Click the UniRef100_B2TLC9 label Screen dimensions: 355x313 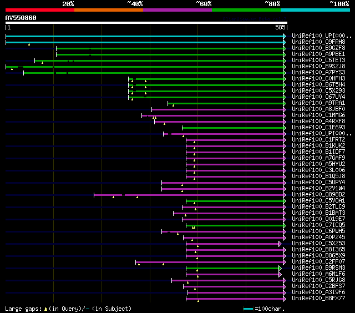pyautogui.click(x=318, y=207)
